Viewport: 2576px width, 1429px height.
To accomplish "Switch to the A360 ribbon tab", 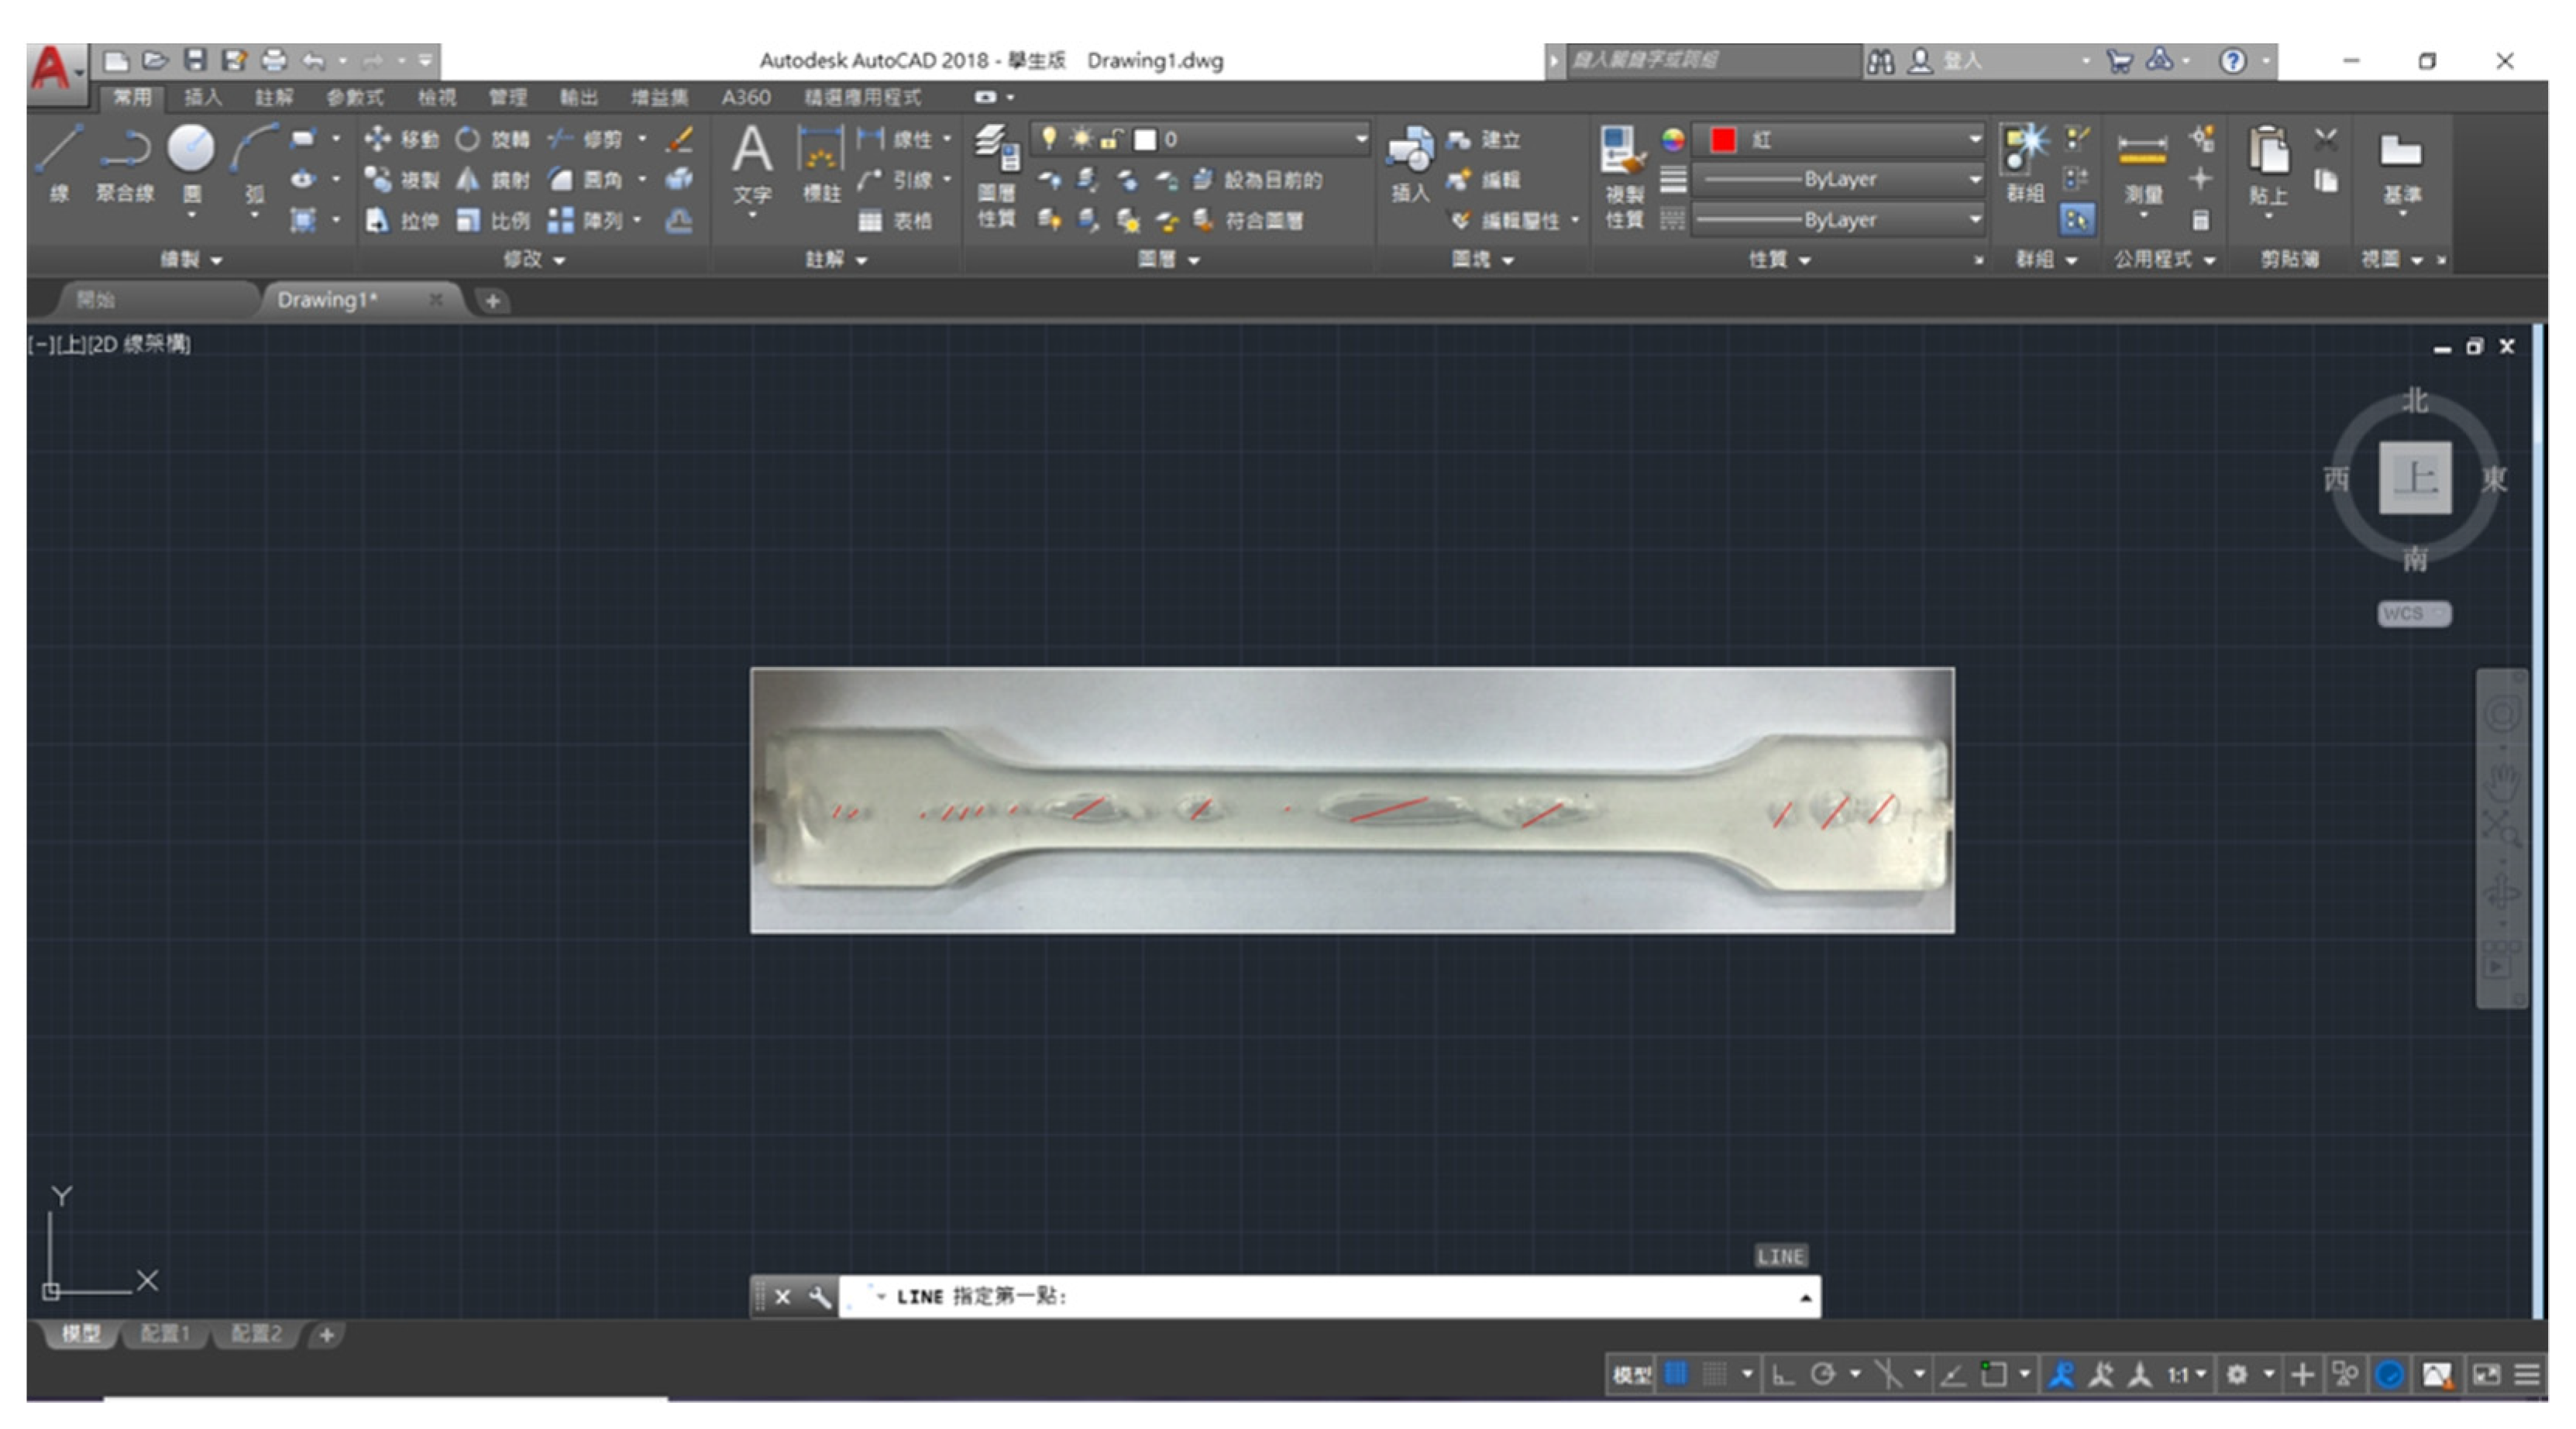I will tap(745, 97).
